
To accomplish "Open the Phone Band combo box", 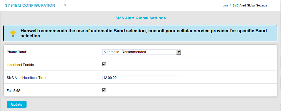I will pos(142,52).
